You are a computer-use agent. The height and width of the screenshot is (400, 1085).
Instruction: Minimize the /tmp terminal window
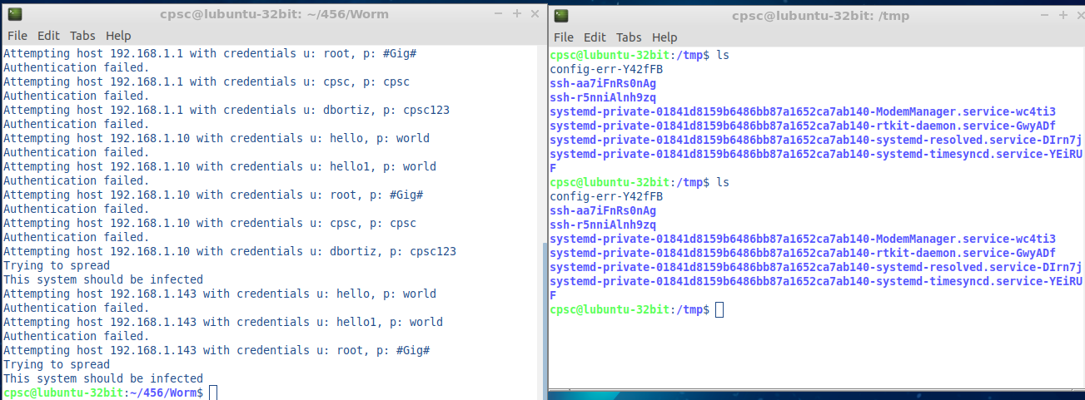pos(1043,15)
